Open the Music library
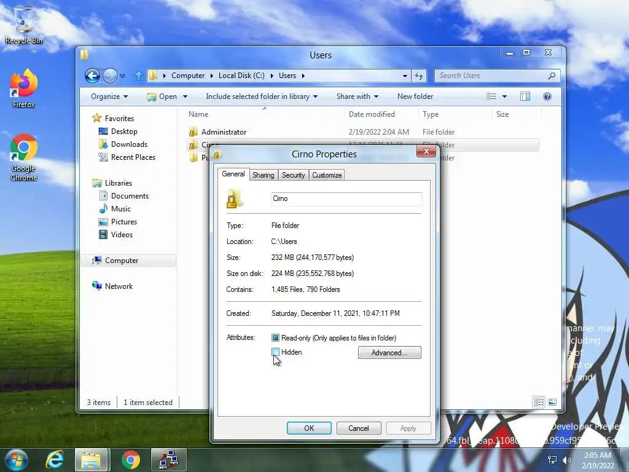This screenshot has height=472, width=629. [121, 209]
